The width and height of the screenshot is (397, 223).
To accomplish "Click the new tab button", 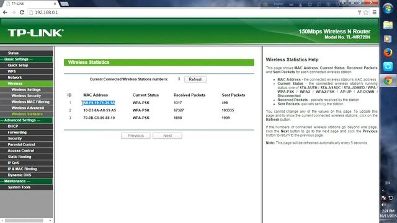I will (65, 4).
